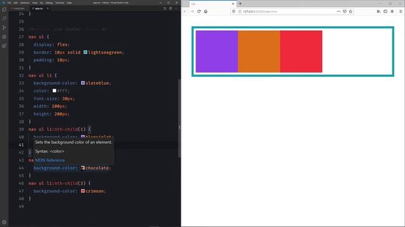Screen dimensions: 405x227
Task: Open the Extensions view in activity bar
Action: pyautogui.click(x=4, y=46)
